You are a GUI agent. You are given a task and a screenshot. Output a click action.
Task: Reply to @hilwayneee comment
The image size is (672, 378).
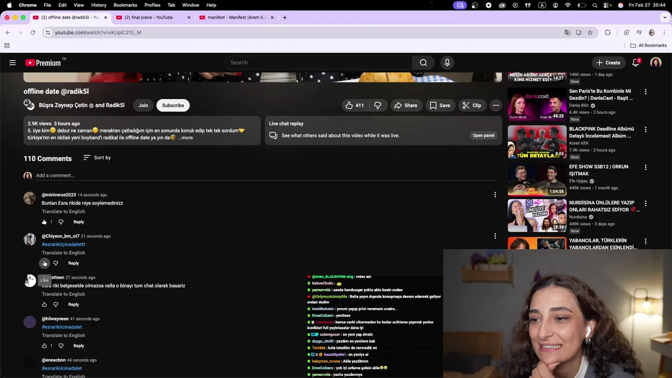(x=79, y=346)
